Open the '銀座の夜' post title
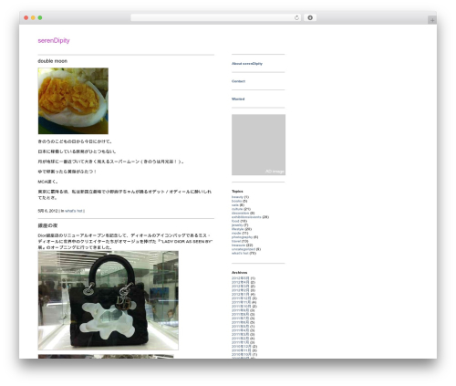Viewport: 456px width, 386px height. click(x=47, y=225)
